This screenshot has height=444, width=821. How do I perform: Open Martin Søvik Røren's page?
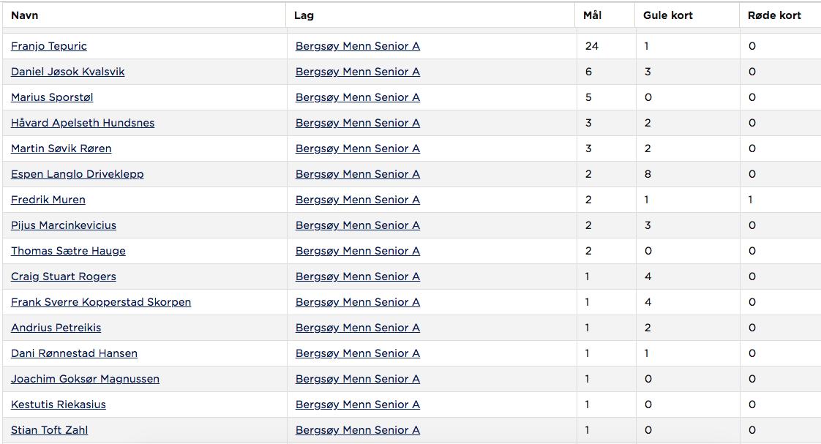click(x=61, y=148)
